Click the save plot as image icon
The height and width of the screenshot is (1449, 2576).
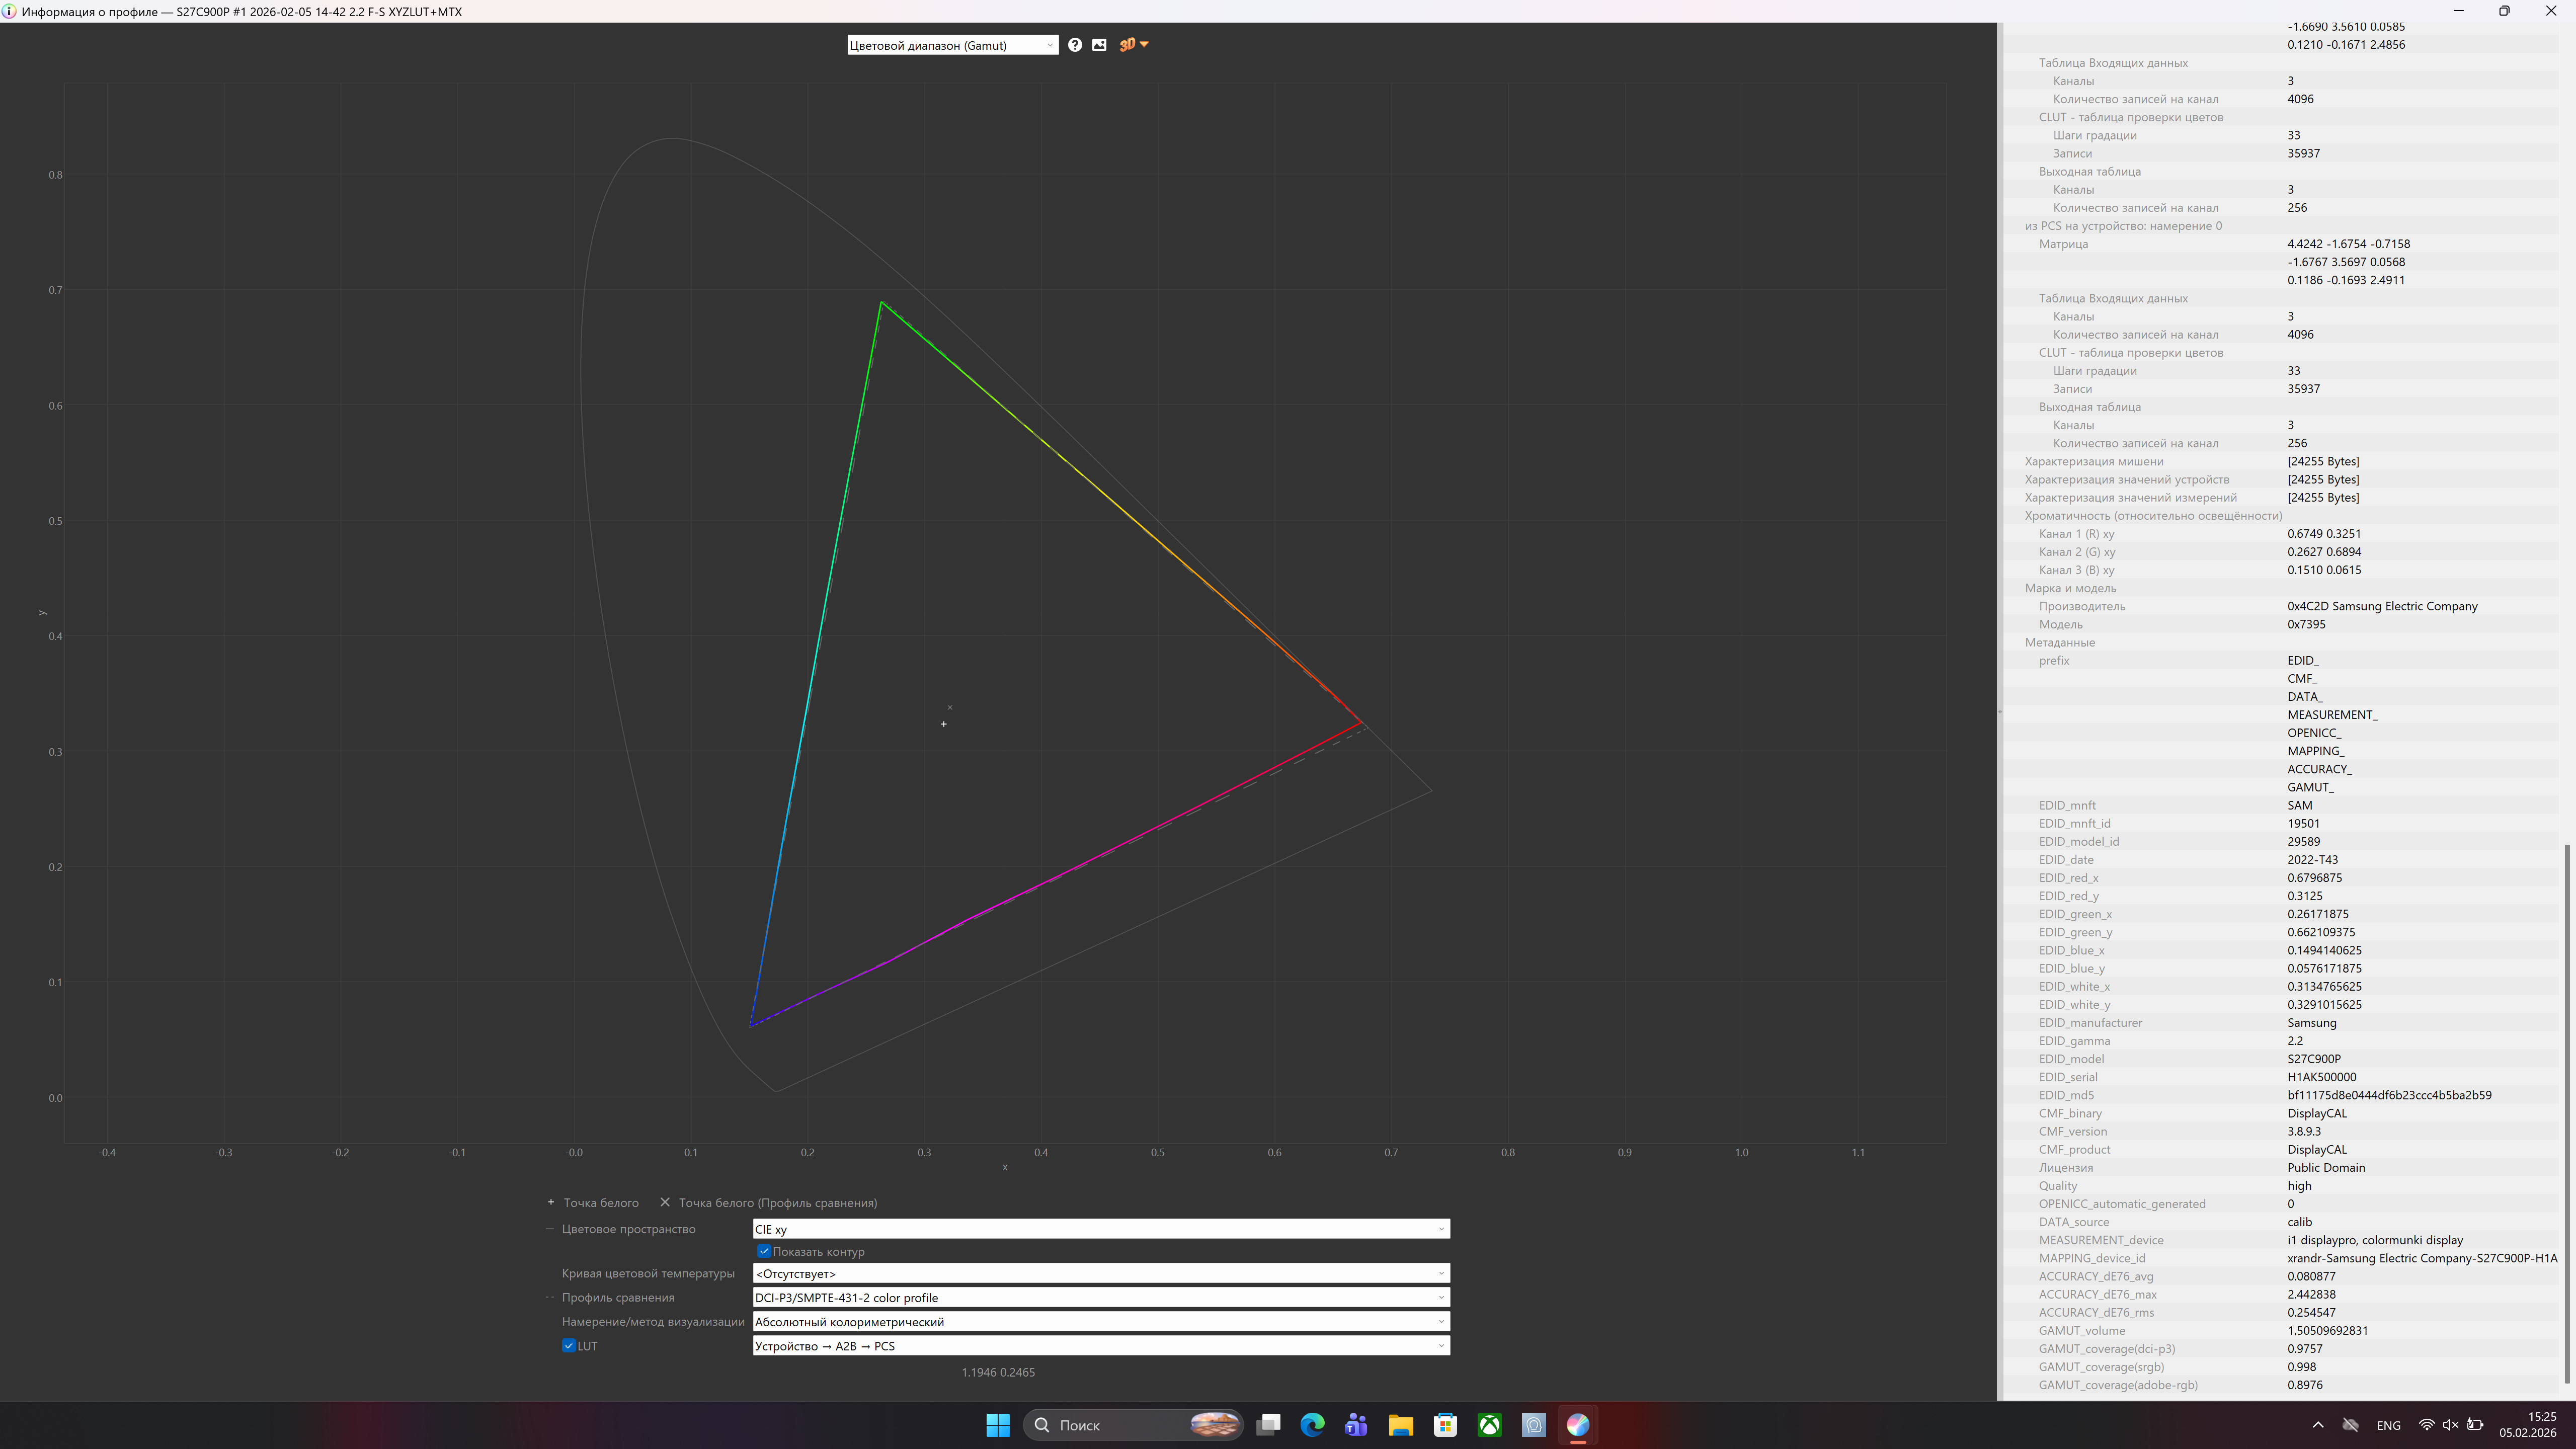(1099, 45)
